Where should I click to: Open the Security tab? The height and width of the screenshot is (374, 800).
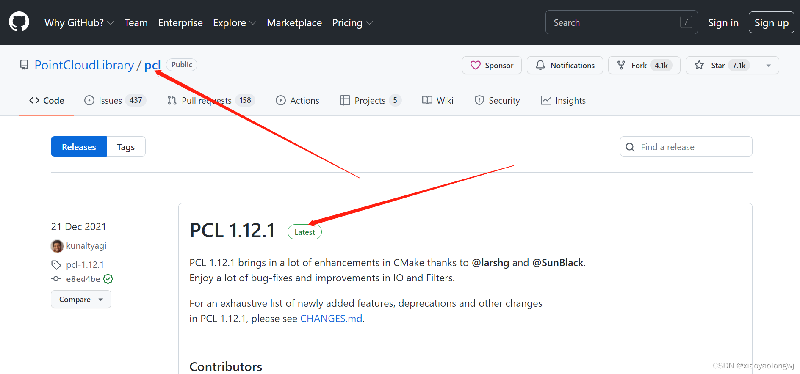point(497,100)
